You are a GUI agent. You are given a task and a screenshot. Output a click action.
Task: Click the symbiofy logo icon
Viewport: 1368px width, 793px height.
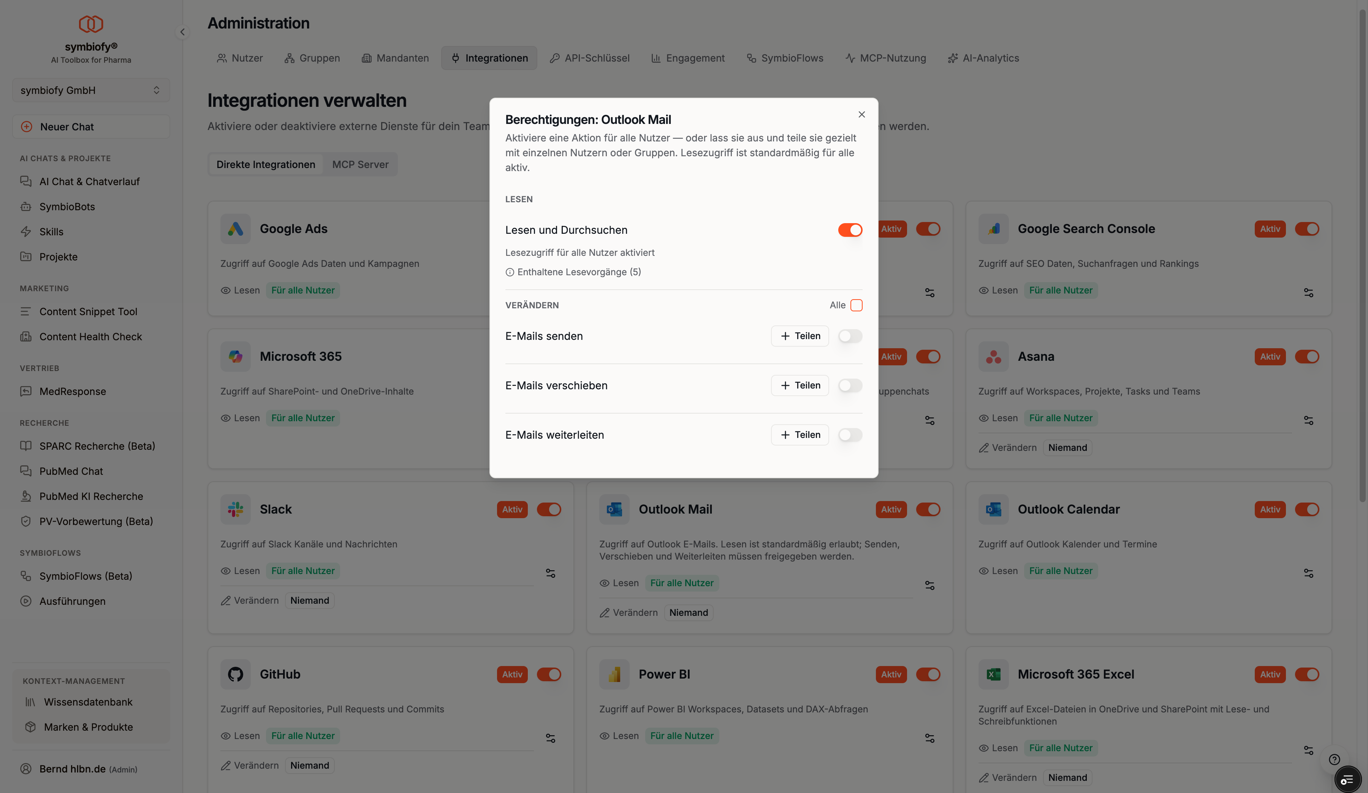[91, 24]
